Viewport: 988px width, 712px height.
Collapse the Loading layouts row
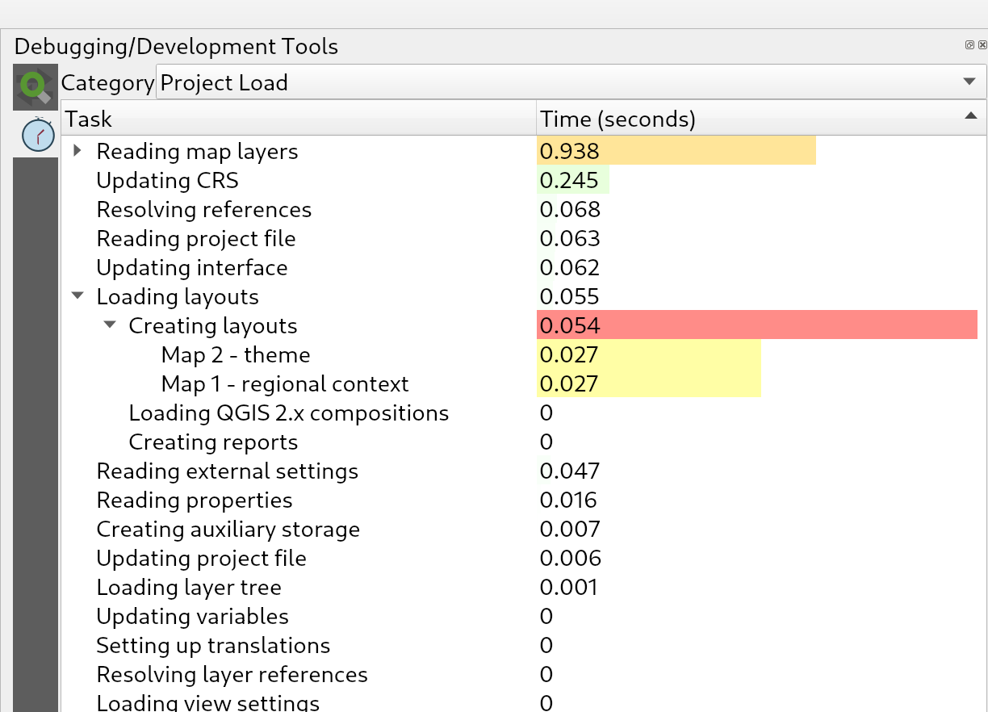pyautogui.click(x=77, y=296)
